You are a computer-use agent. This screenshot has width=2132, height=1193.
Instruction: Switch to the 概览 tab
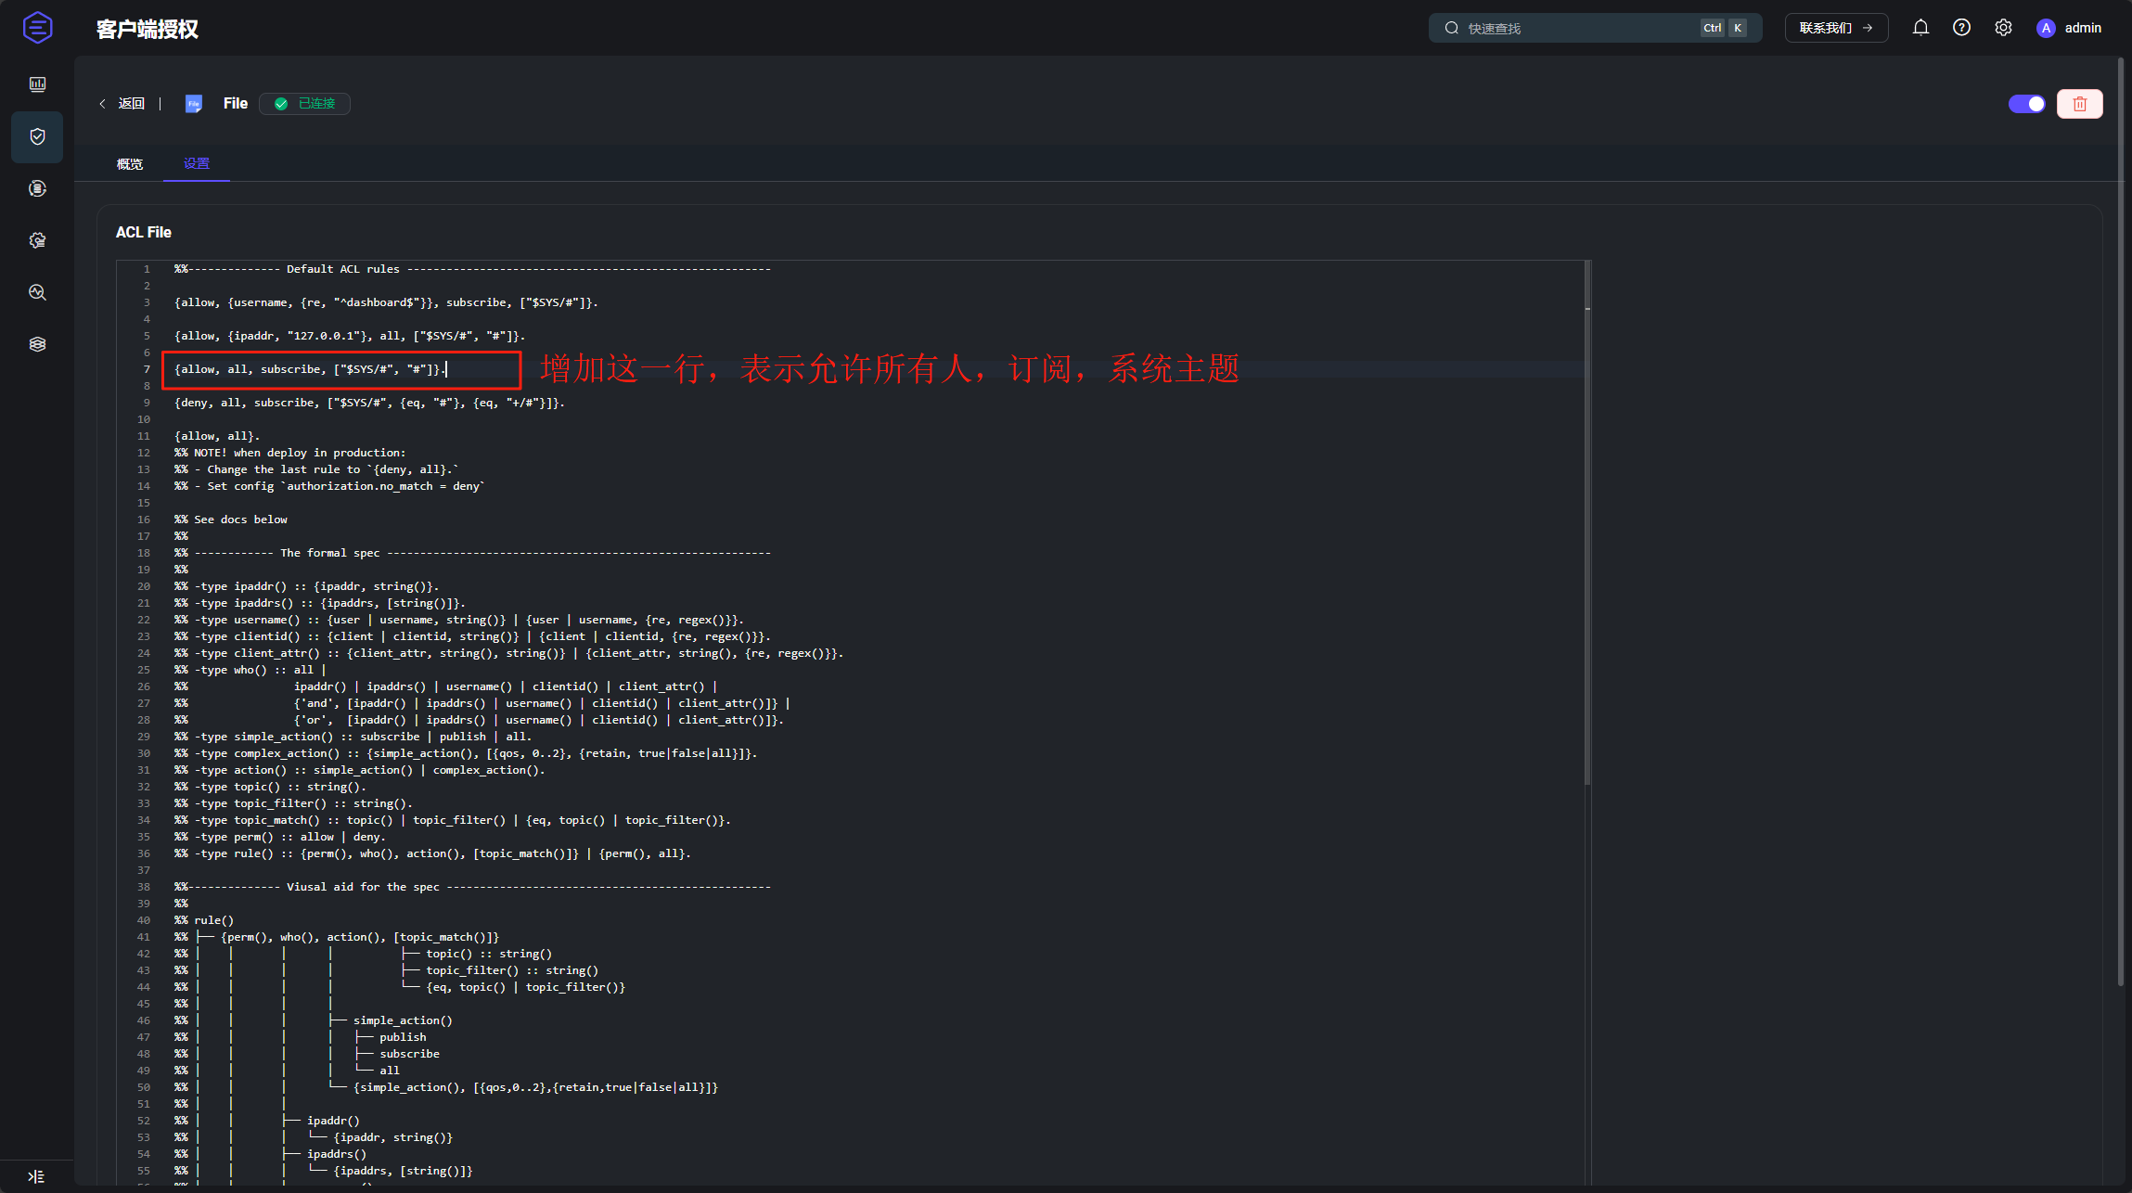[130, 164]
